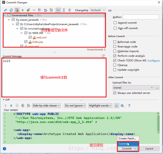Viewport: 163px width, 154px height.
Task: Check the Optimize imports option
Action: tap(115, 51)
